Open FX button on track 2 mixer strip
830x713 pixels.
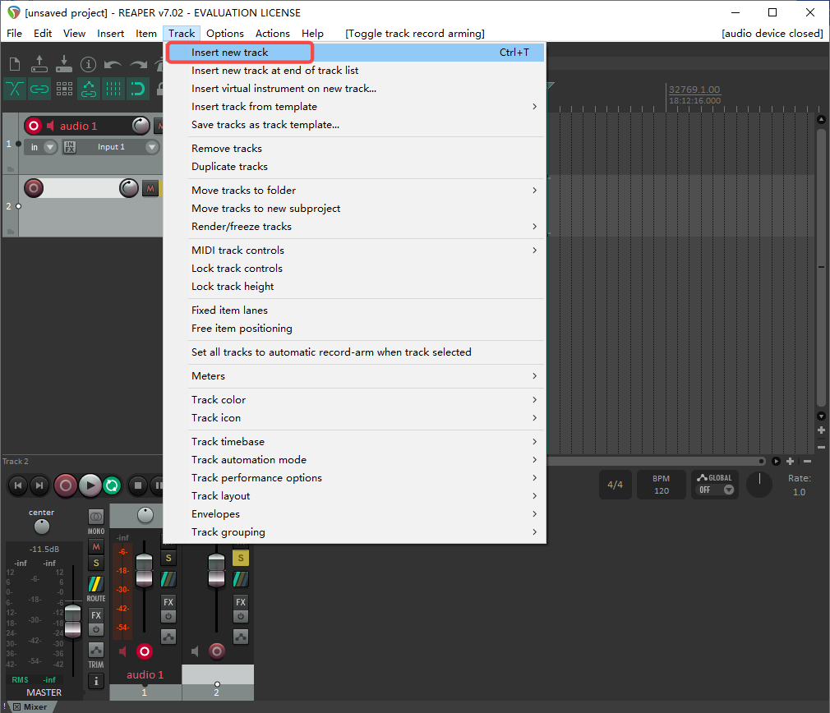coord(240,602)
